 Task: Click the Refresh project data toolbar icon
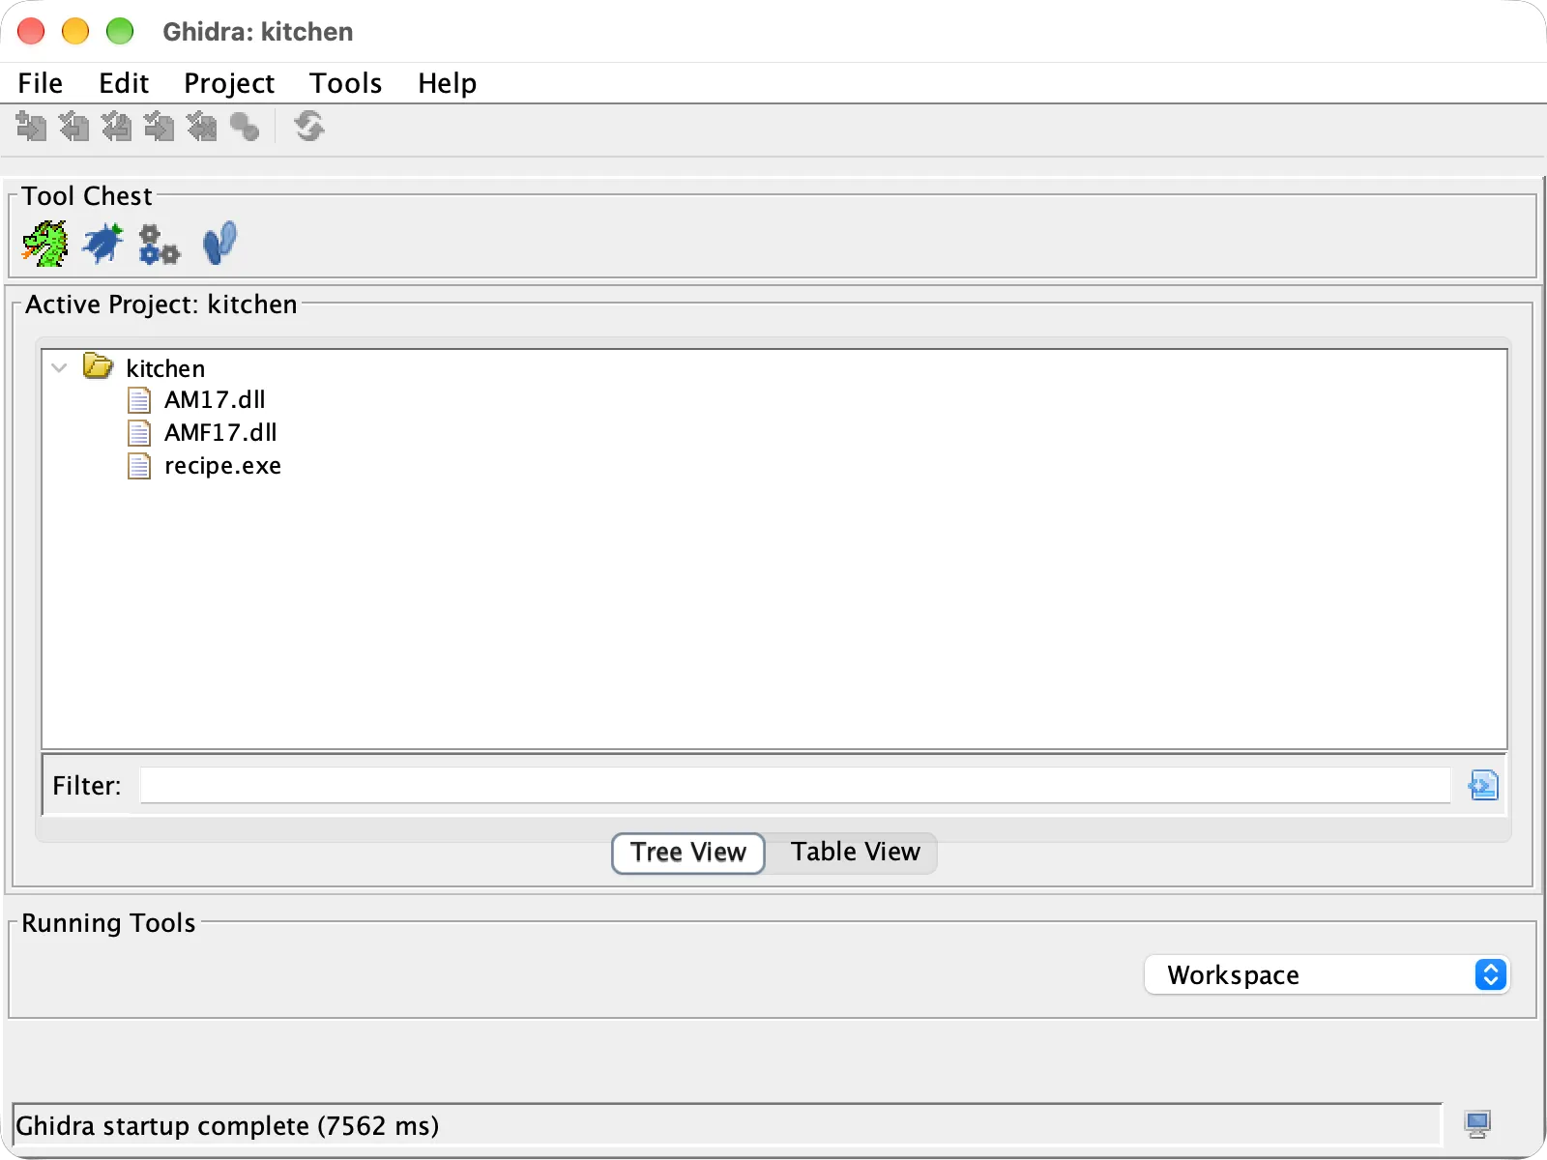click(309, 127)
